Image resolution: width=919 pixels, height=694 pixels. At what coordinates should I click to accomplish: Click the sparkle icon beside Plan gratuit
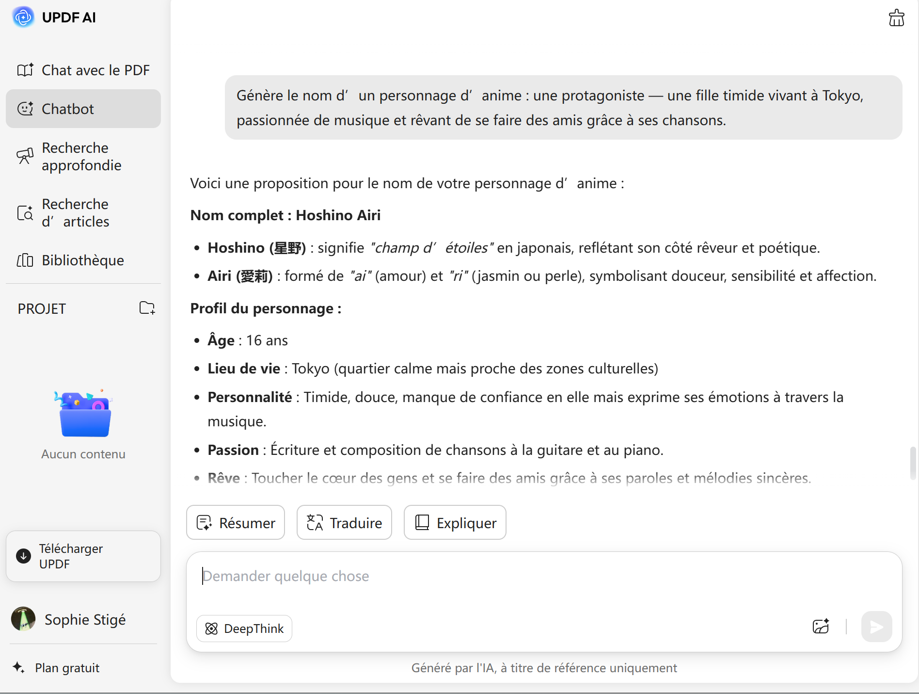[19, 667]
